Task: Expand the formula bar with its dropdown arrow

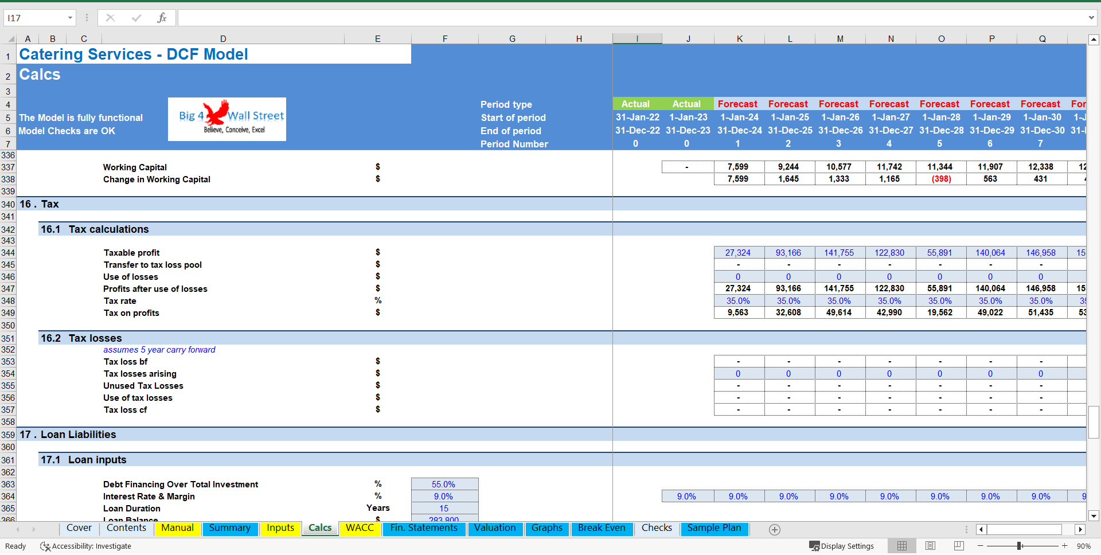Action: [1092, 17]
